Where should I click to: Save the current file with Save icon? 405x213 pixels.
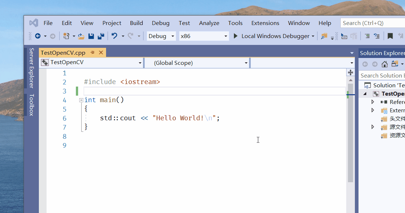pyautogui.click(x=91, y=36)
